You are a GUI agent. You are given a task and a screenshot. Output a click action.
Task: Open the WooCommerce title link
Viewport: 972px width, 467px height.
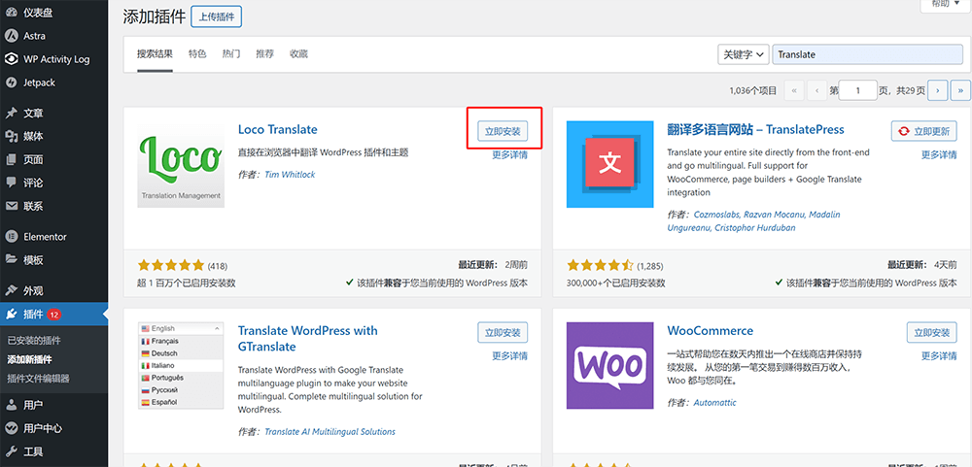point(711,331)
